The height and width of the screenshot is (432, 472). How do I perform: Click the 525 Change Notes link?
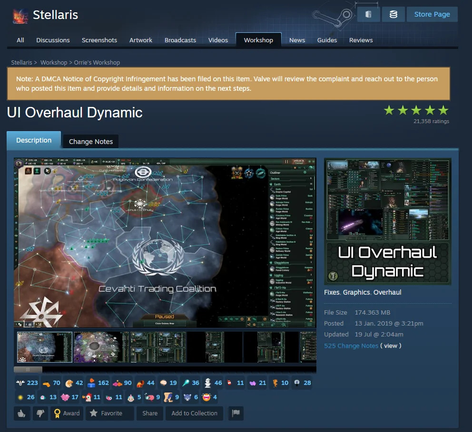point(351,346)
